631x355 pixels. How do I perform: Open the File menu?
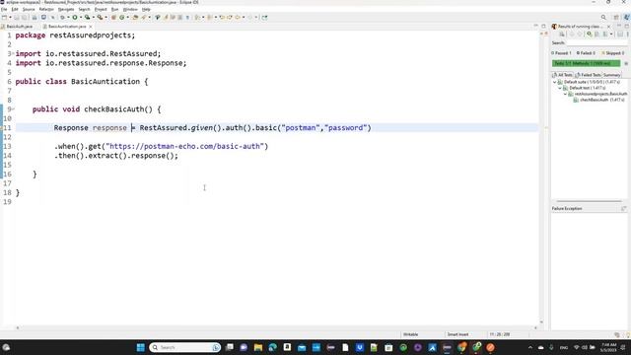4,9
